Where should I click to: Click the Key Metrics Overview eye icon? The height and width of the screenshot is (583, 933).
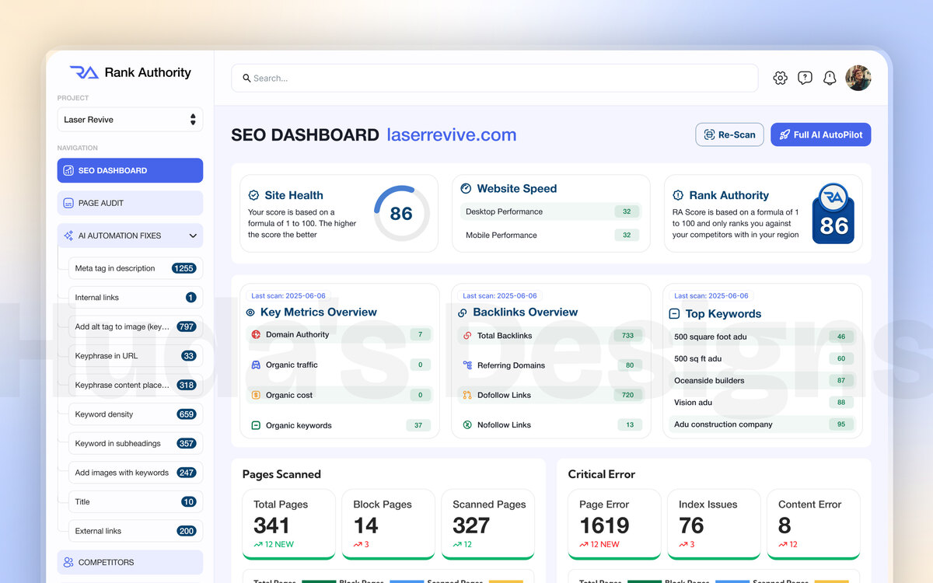point(250,312)
